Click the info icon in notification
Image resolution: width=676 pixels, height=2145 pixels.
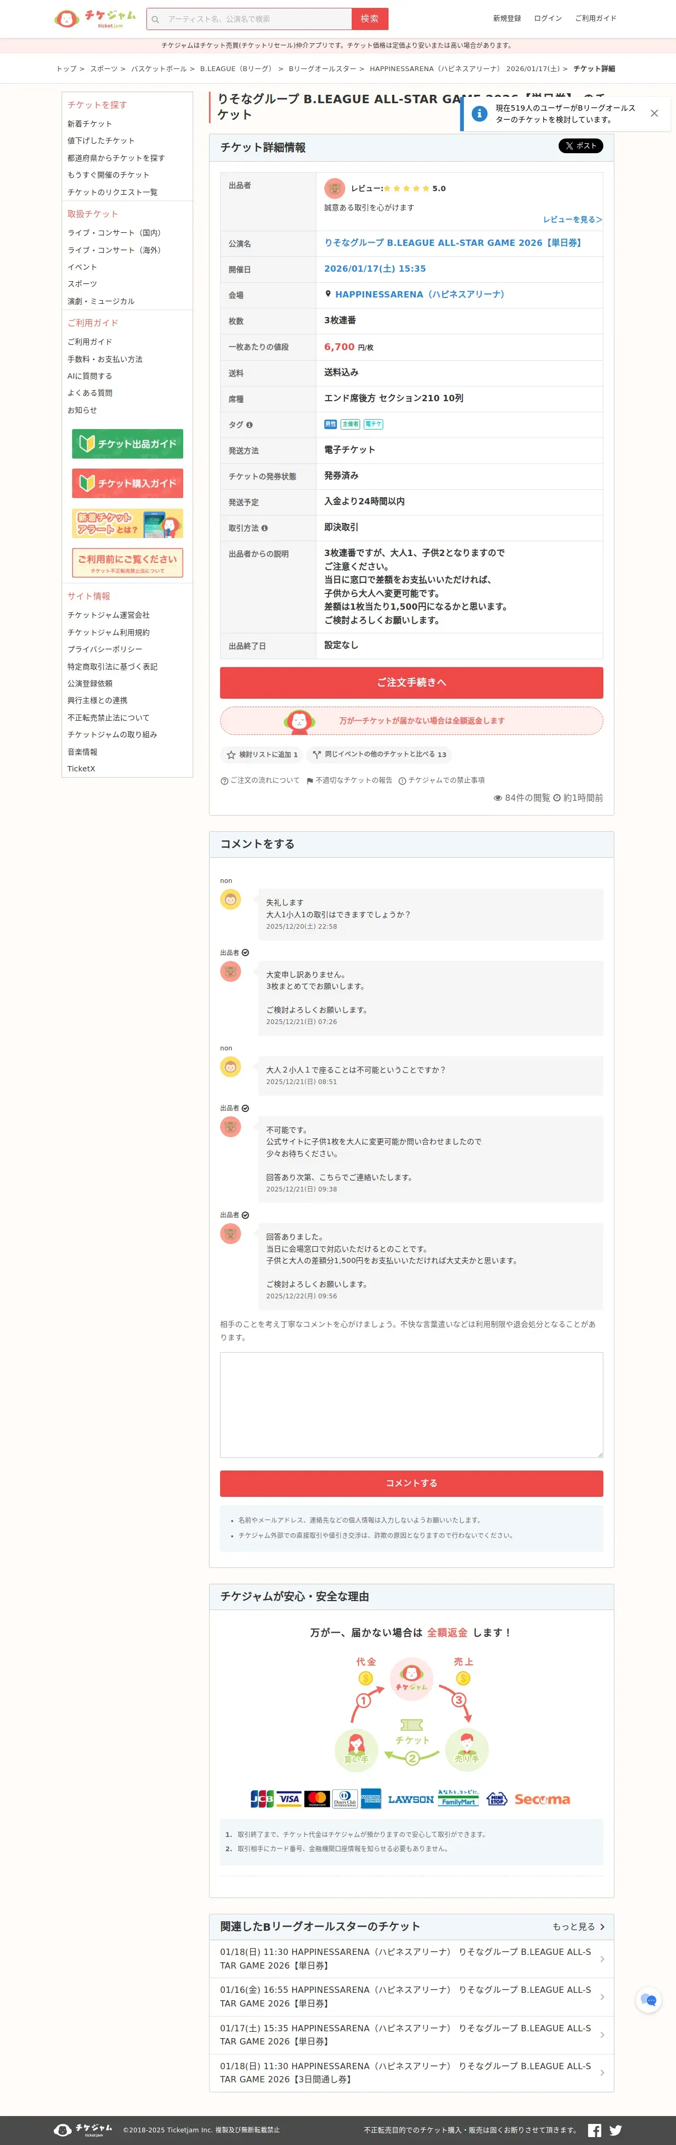[480, 113]
